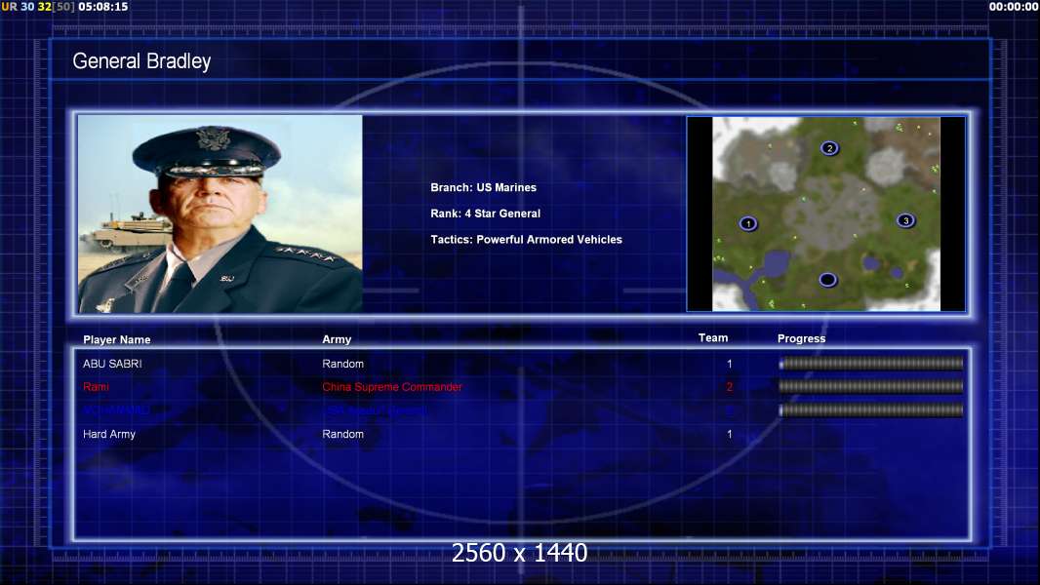Click 'China Supreme Commander' army entry

click(392, 387)
